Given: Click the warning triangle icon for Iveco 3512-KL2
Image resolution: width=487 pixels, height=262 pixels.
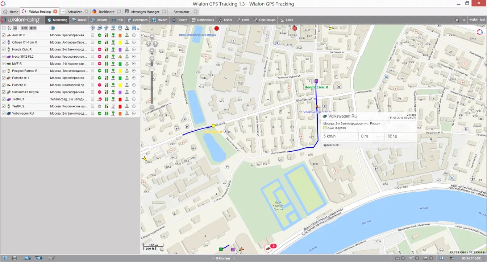Looking at the screenshot, I should 120,57.
